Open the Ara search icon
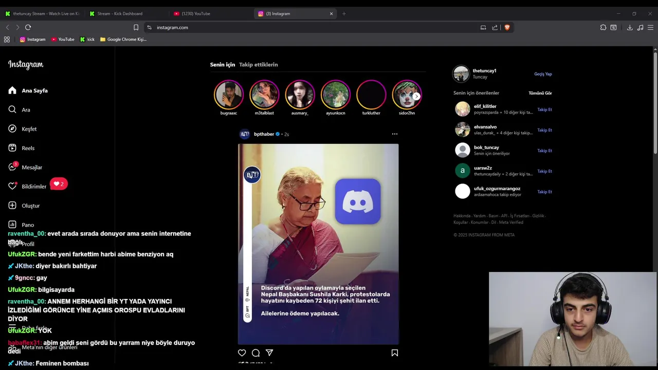The image size is (658, 370). point(12,109)
